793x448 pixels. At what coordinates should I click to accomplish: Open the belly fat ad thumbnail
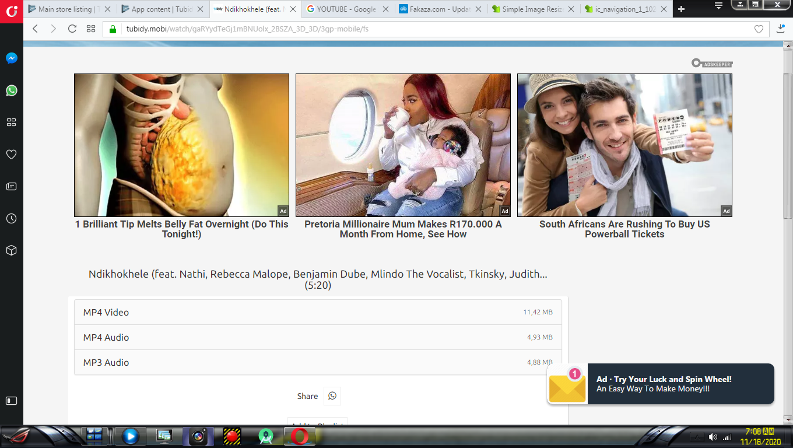[x=181, y=145]
